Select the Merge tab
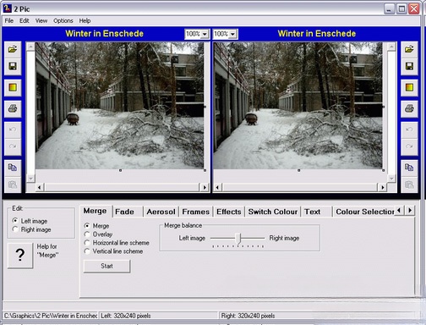Image resolution: width=426 pixels, height=325 pixels. click(95, 211)
